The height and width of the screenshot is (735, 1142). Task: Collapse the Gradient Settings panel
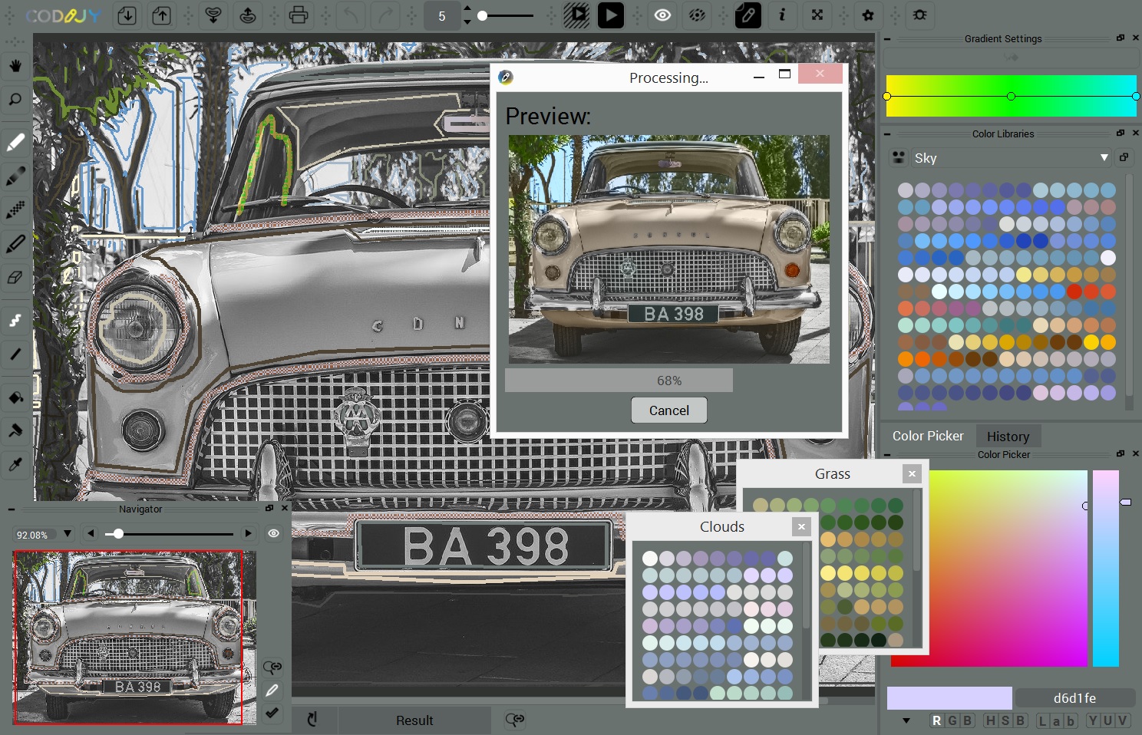887,38
